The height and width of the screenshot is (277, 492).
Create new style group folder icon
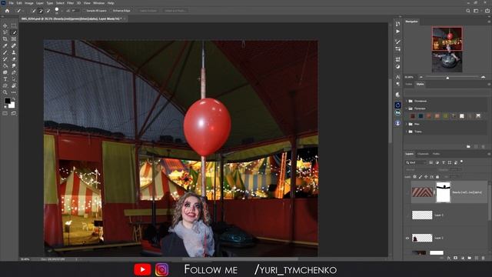(x=468, y=146)
